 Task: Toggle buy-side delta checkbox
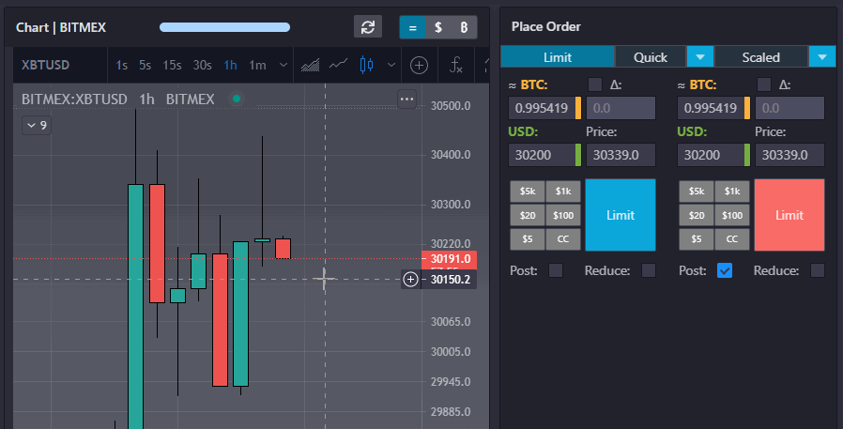595,84
